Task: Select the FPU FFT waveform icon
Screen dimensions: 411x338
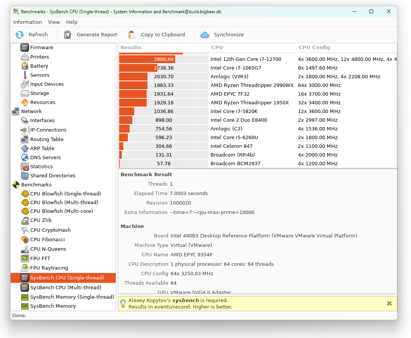Action: point(25,258)
